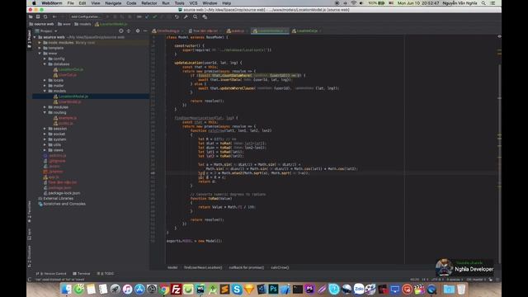Viewport: 528px width, 297px height.
Task: Expand the session folder
Action: (x=45, y=129)
